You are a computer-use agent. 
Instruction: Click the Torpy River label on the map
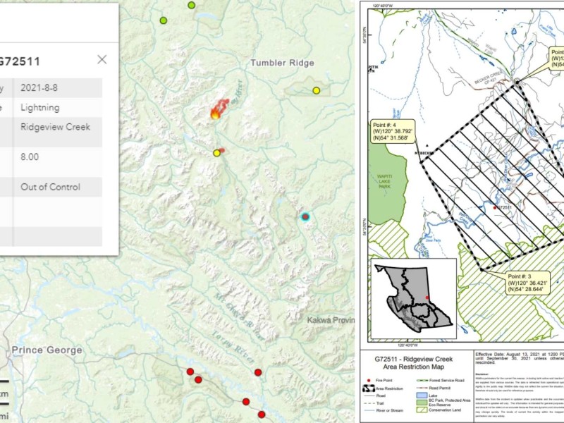(234, 347)
